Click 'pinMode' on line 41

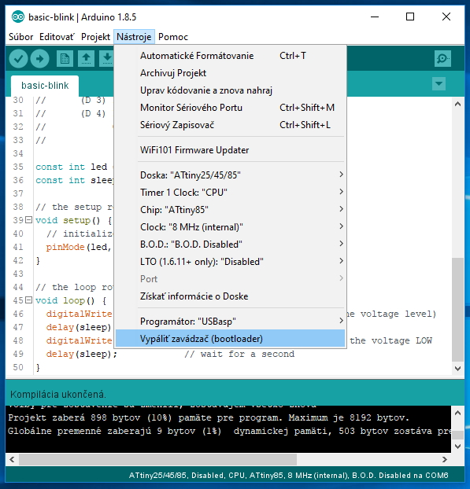[65, 247]
